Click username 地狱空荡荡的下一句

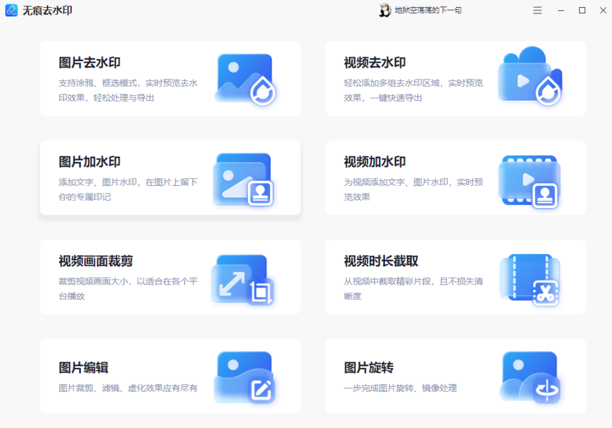(x=428, y=10)
